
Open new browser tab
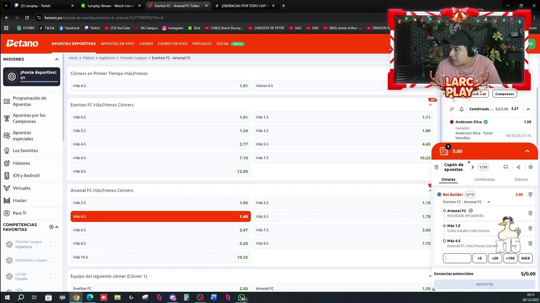pos(283,6)
